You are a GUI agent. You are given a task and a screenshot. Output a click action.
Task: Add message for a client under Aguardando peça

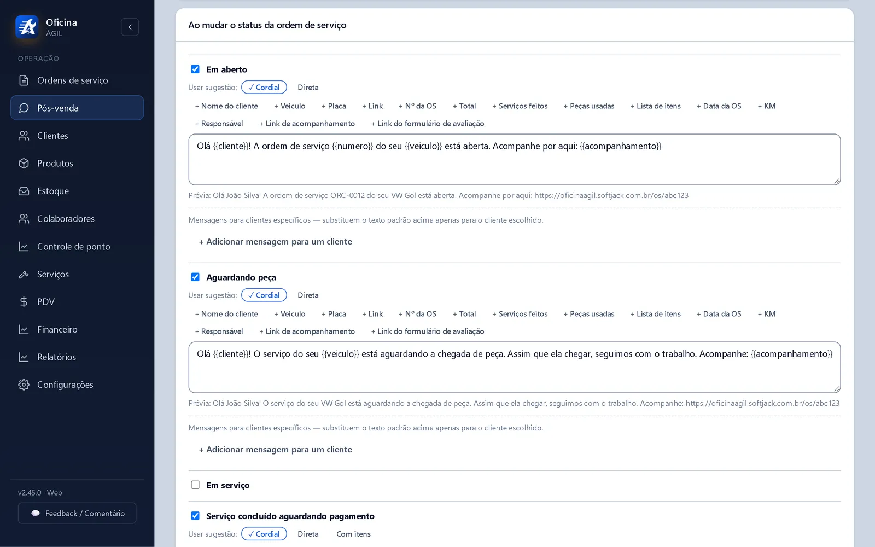pos(275,450)
